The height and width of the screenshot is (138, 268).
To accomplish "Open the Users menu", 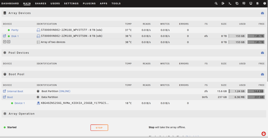I will 55,3.
